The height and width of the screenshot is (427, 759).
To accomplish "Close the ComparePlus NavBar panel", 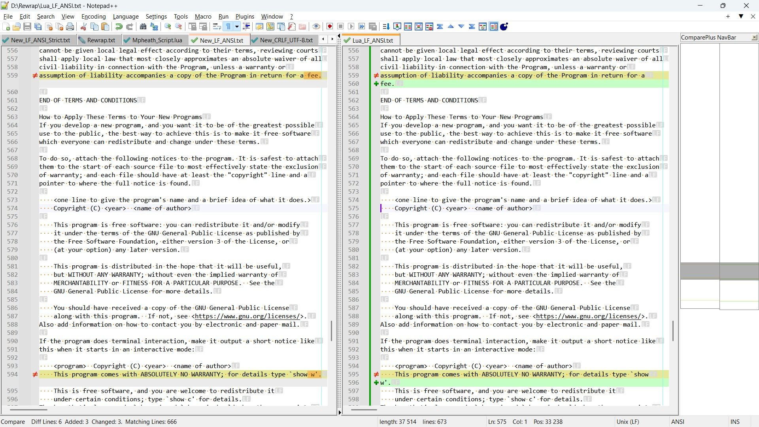I will (x=754, y=37).
